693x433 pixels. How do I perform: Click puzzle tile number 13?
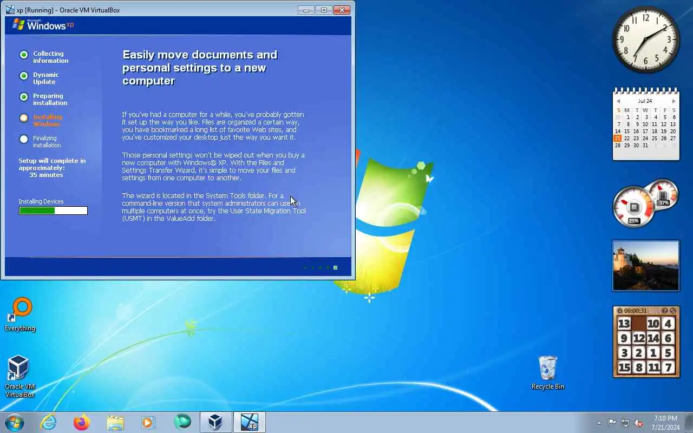click(x=624, y=324)
